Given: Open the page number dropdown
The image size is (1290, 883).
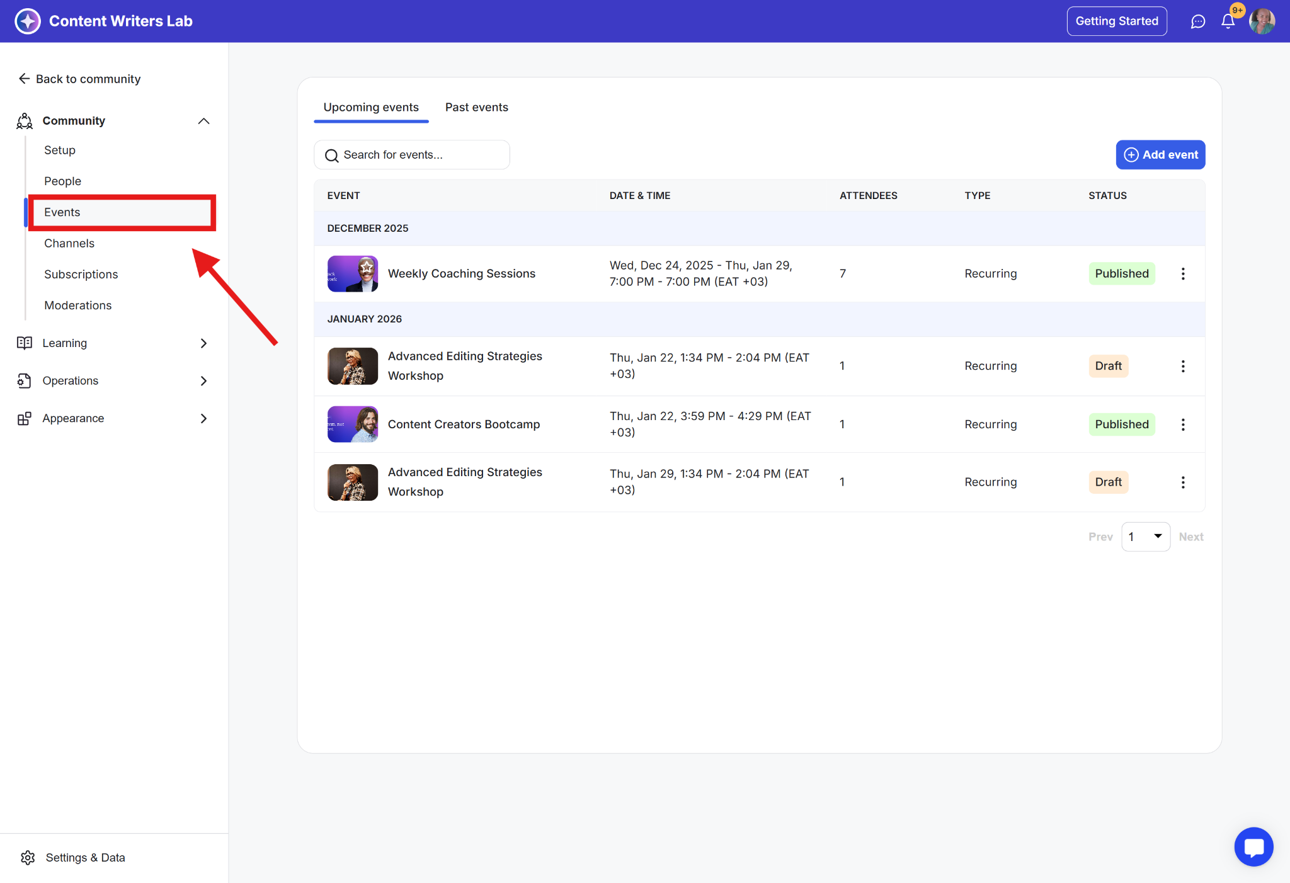Looking at the screenshot, I should pyautogui.click(x=1145, y=537).
